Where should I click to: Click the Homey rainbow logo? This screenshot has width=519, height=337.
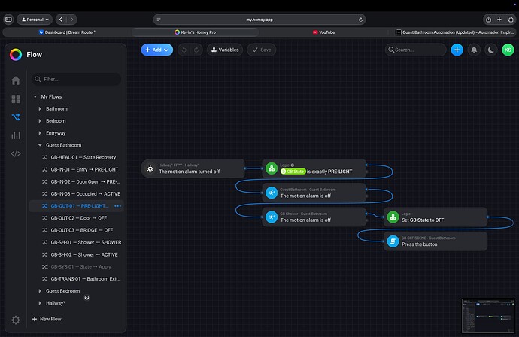click(x=16, y=55)
